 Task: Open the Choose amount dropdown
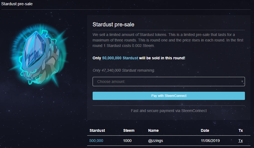coord(166,82)
